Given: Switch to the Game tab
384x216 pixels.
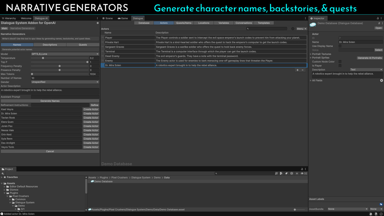Looking at the screenshot, I should point(123,18).
